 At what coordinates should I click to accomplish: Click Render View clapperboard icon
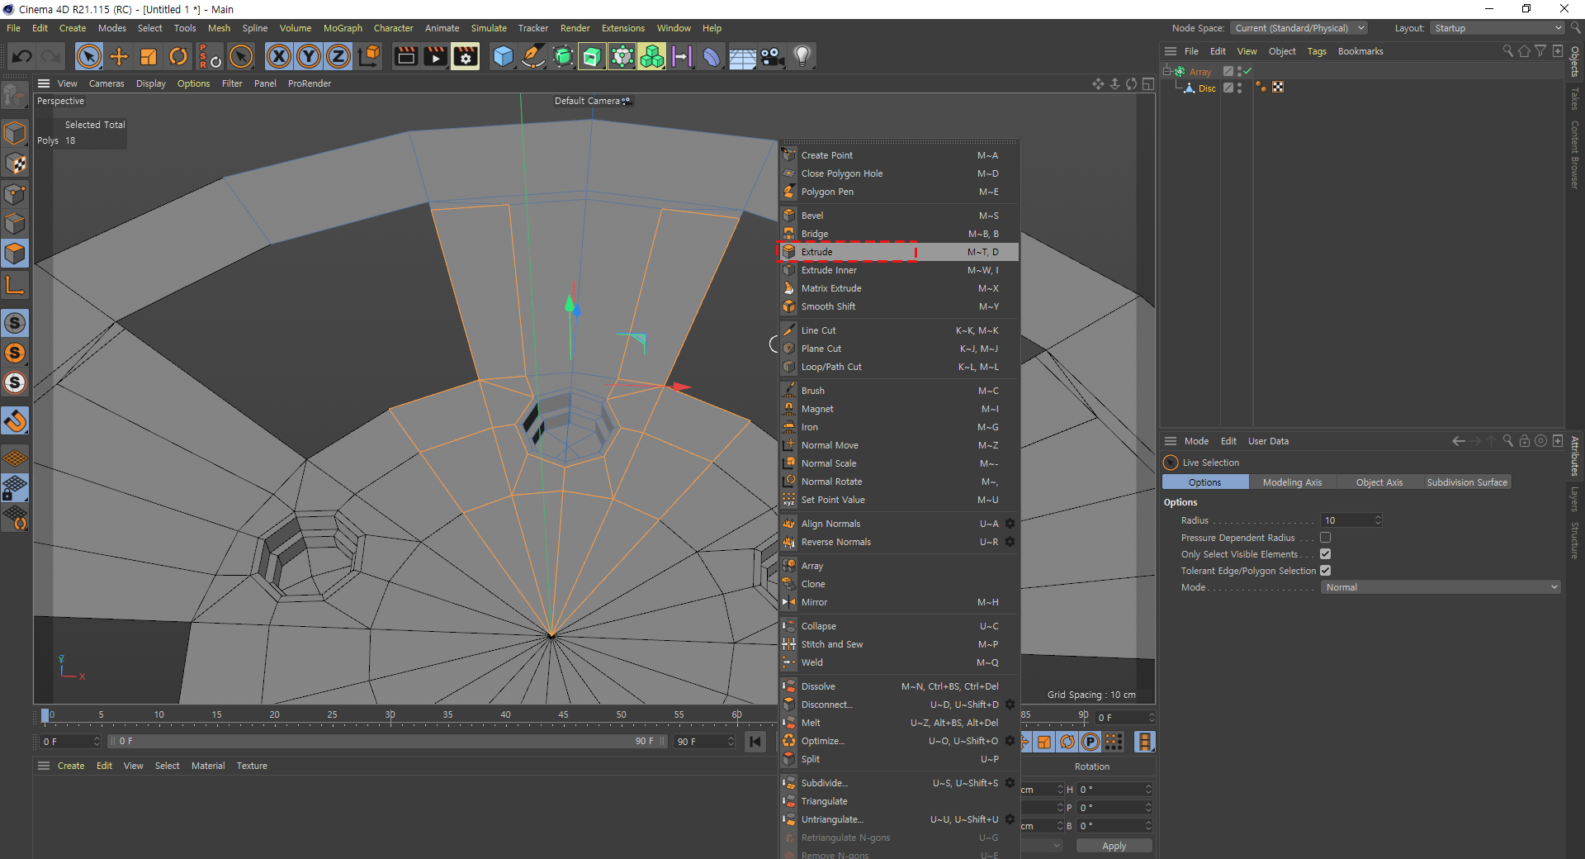coord(405,56)
